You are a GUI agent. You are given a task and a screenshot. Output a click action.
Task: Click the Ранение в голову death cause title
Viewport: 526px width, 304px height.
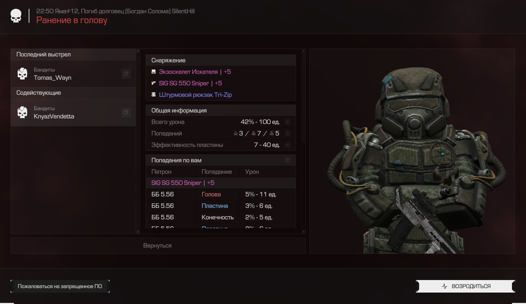[x=72, y=20]
